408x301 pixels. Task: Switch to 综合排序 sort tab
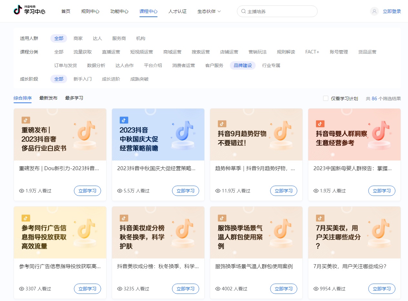(x=23, y=98)
